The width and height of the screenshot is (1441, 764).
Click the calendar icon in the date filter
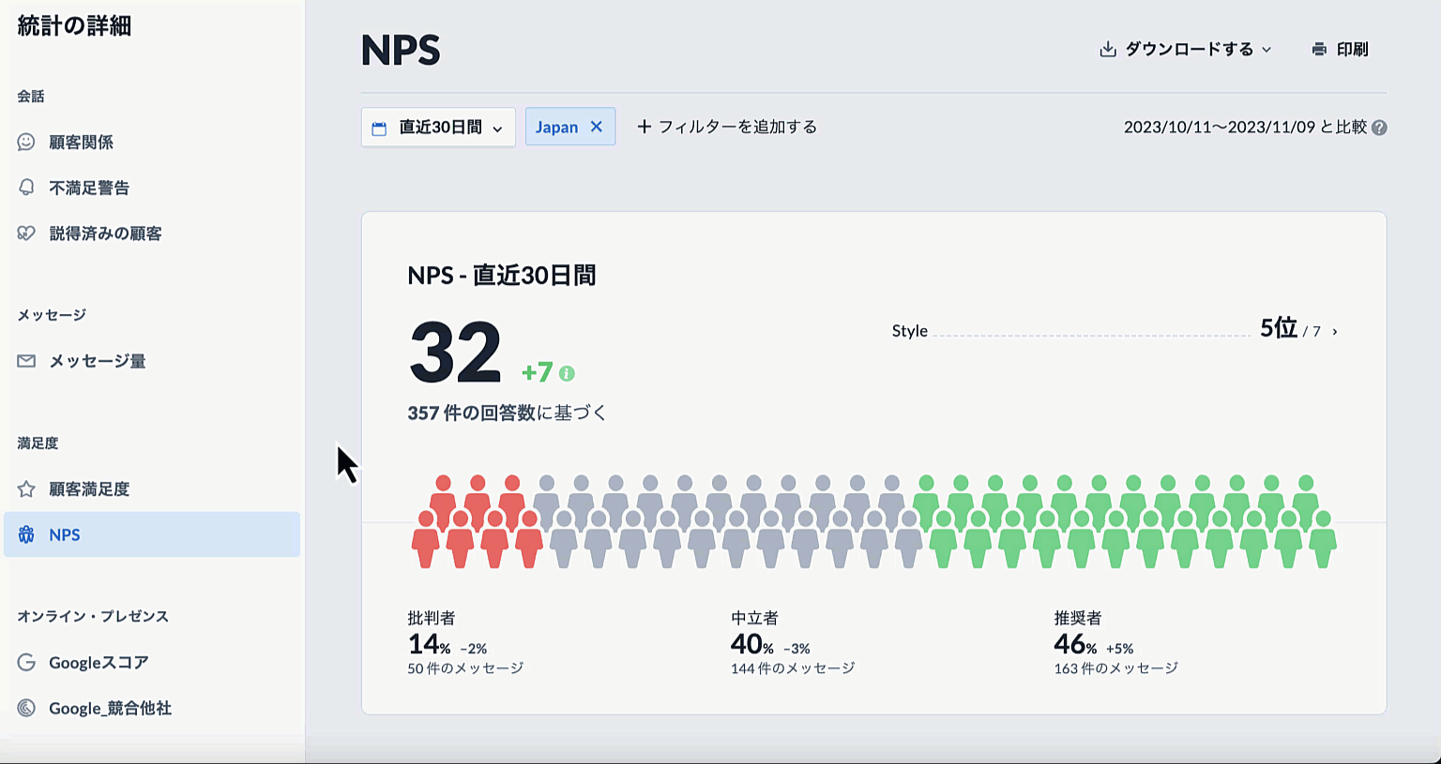pyautogui.click(x=379, y=128)
